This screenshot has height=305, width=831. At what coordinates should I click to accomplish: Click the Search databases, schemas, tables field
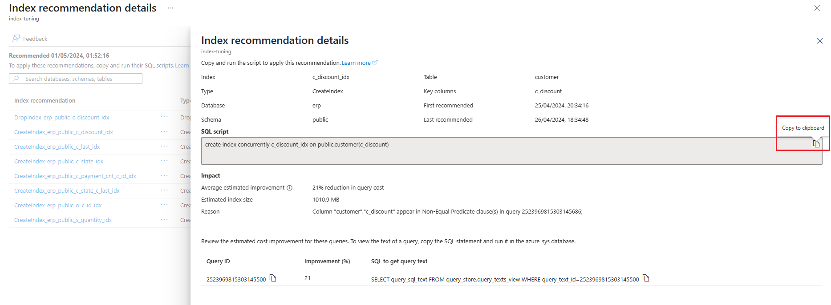pyautogui.click(x=76, y=79)
